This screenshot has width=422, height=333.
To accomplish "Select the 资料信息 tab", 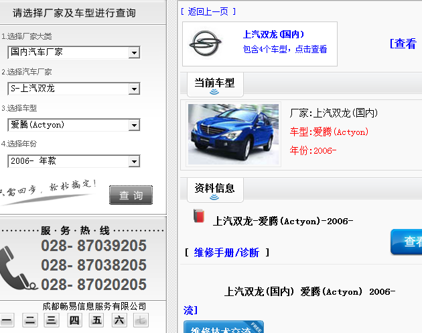I will [215, 190].
